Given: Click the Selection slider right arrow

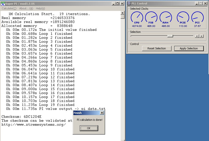Looking at the screenshot, I should [x=202, y=36].
